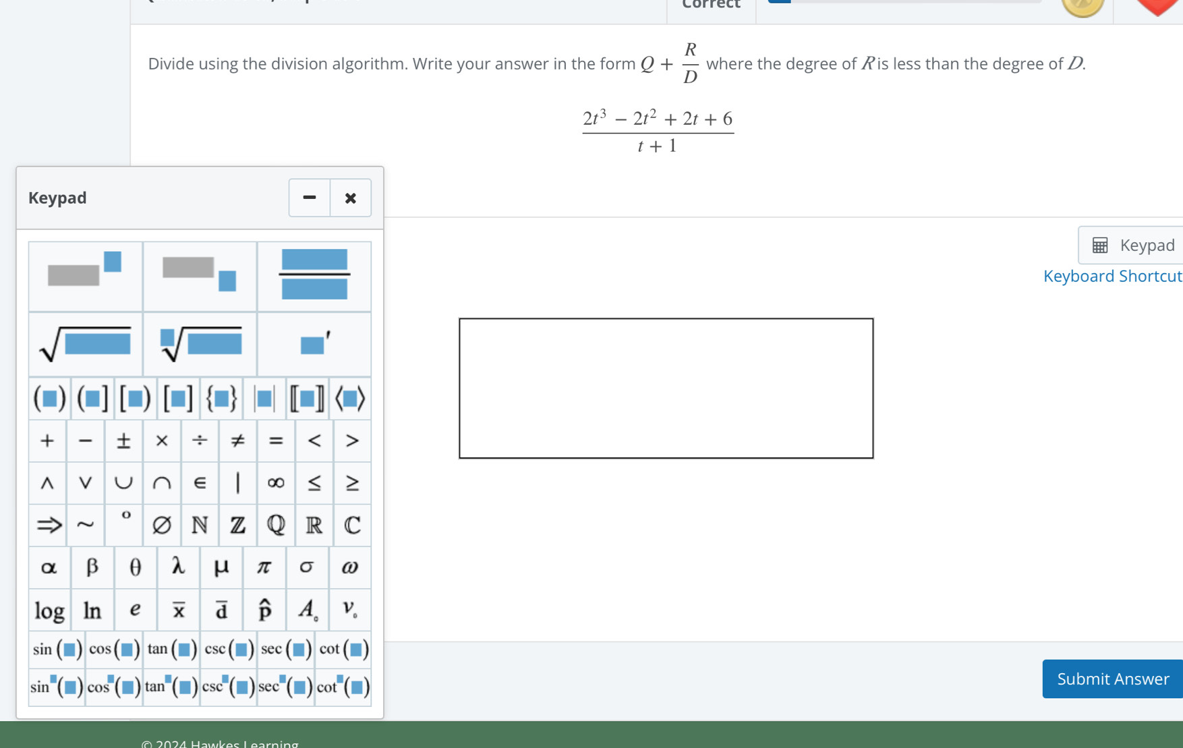The image size is (1183, 748).
Task: Select the subscript template
Action: coord(200,276)
